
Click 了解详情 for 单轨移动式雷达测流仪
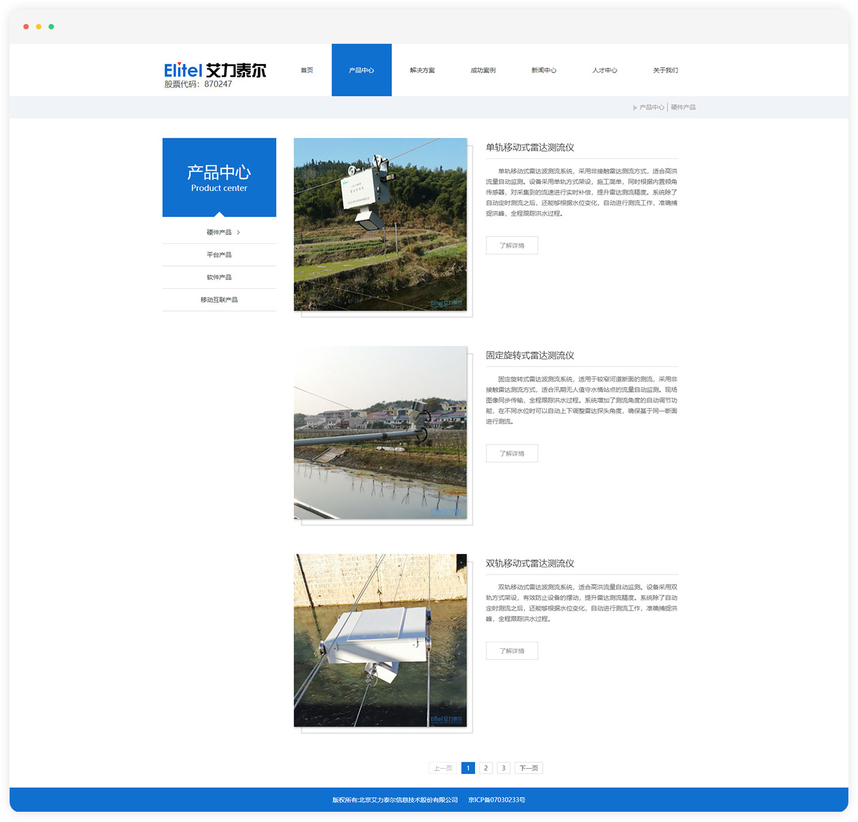click(x=512, y=246)
